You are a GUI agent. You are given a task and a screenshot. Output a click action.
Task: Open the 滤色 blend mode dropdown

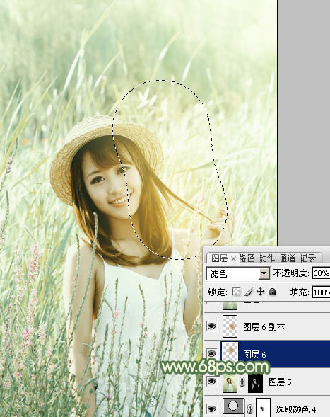pos(237,273)
